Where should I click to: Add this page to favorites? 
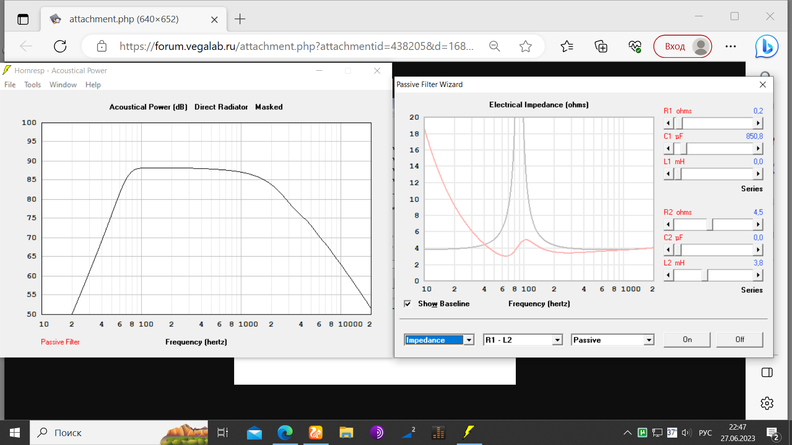[526, 46]
